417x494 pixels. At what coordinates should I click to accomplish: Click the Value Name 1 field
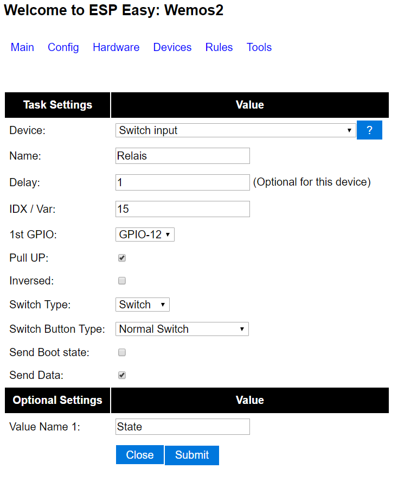(x=183, y=427)
